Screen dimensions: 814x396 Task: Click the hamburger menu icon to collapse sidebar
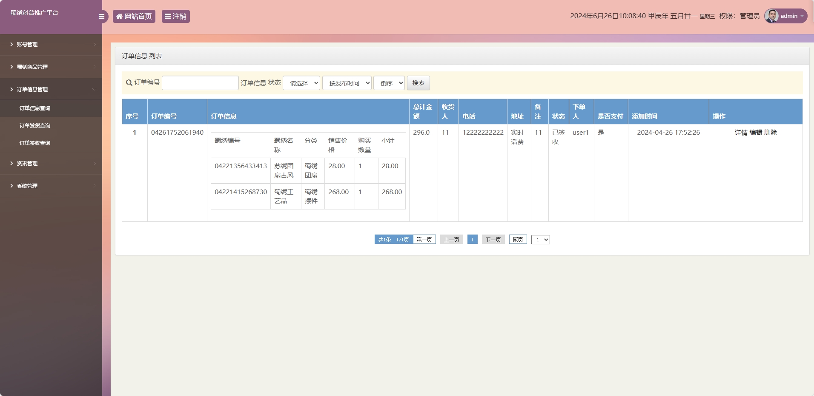[x=101, y=16]
